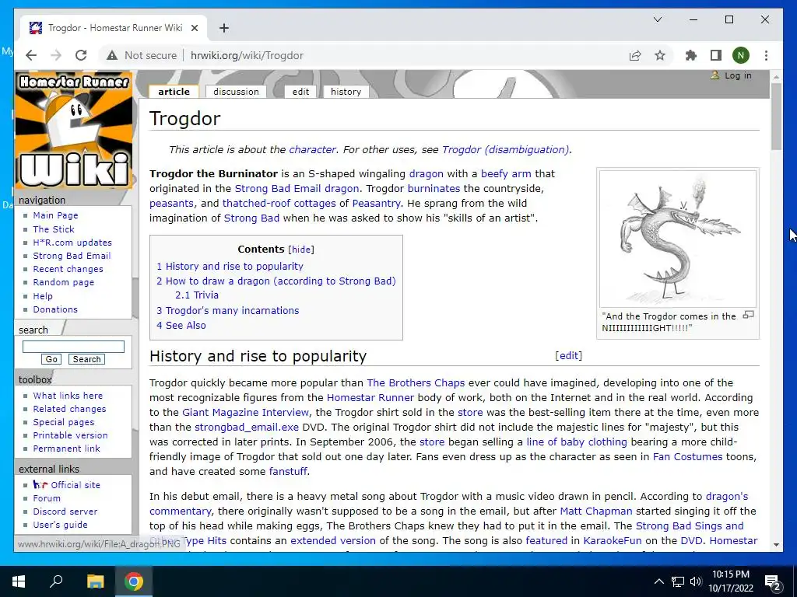This screenshot has height=597, width=797.
Task: Click the Log in link
Action: (x=738, y=75)
